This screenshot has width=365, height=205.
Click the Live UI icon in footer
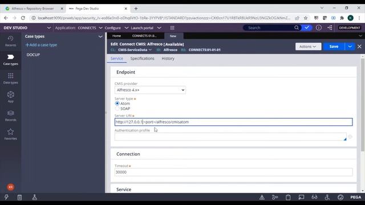click(x=301, y=198)
